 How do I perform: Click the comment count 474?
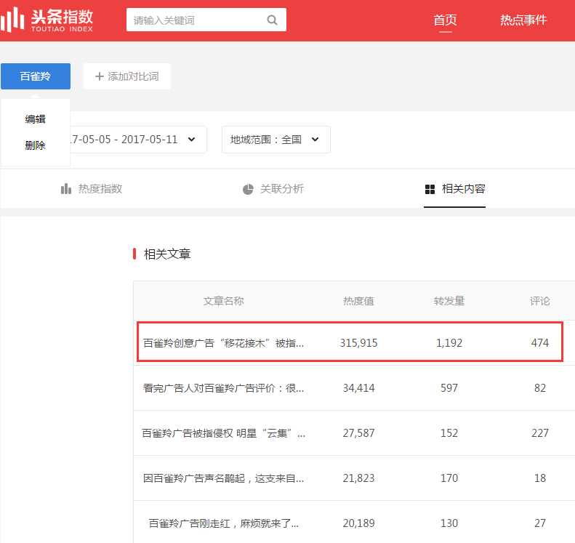click(x=540, y=343)
